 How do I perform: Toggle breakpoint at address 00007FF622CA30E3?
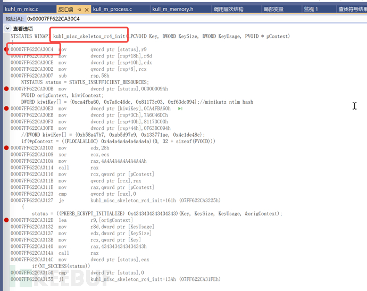[x=6, y=109]
